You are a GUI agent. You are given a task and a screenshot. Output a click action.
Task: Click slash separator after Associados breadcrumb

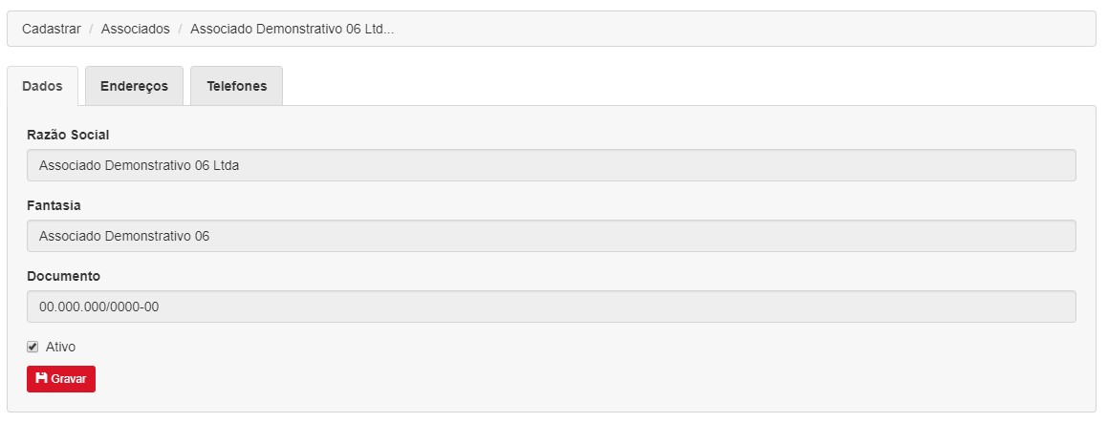click(180, 29)
